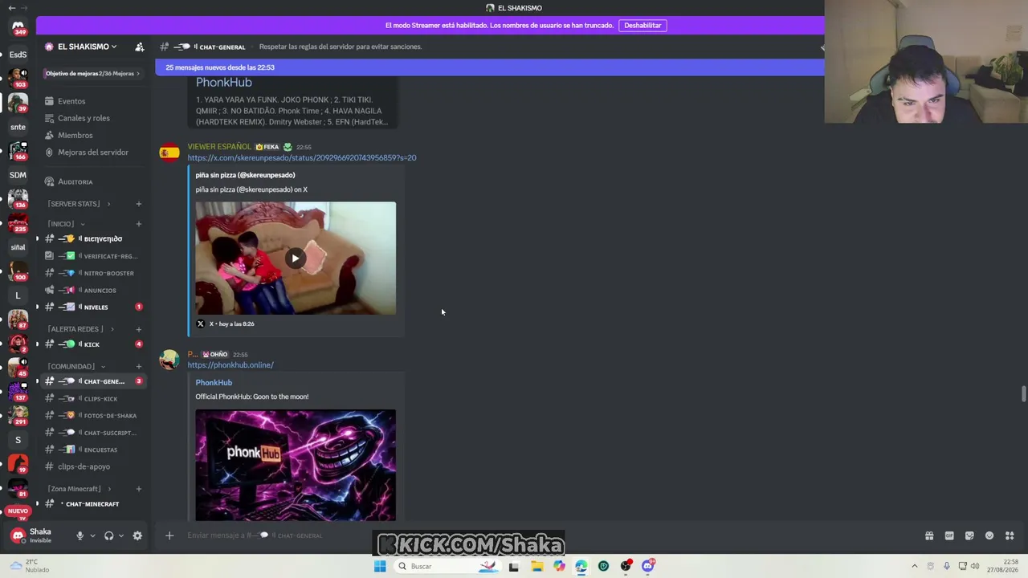
Task: Open the x.com skereunpesado status link
Action: 302,158
